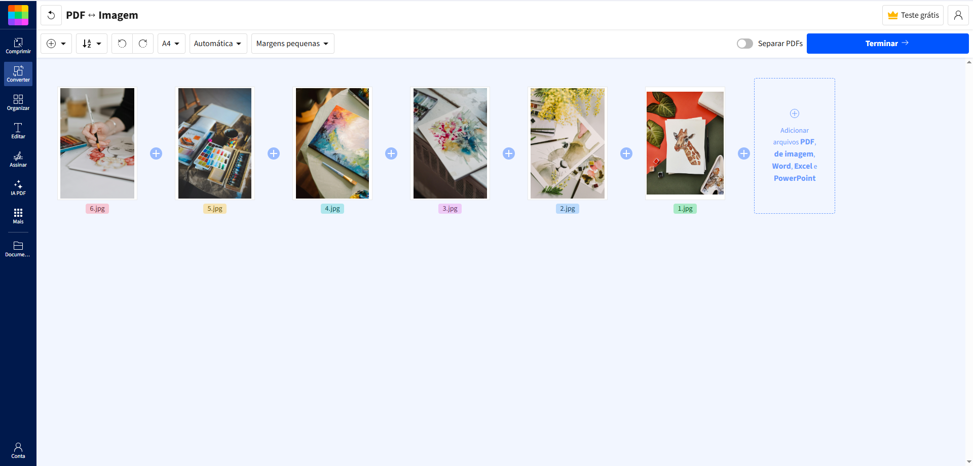Open user profile icon at top right
Screen dimensions: 973x466
(958, 15)
